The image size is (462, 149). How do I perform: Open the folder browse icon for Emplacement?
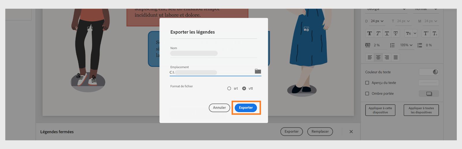(x=258, y=71)
